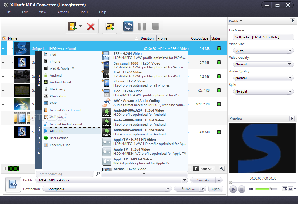Toggle checkbox of the 727.7 KB file row
Screen dimensions: 298x204
3,90
